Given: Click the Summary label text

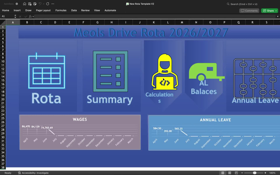Looking at the screenshot, I should click(110, 100).
